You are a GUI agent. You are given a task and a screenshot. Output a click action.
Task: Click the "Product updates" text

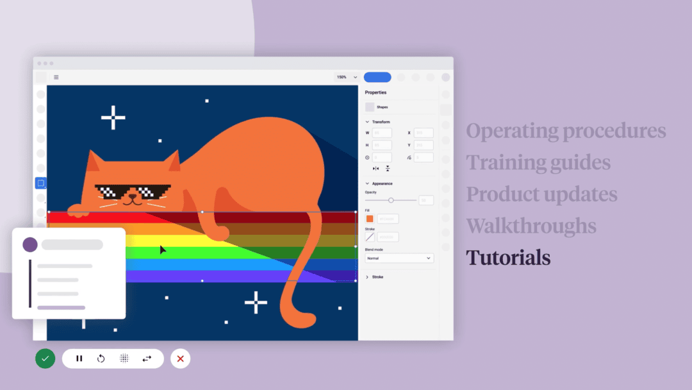click(542, 194)
